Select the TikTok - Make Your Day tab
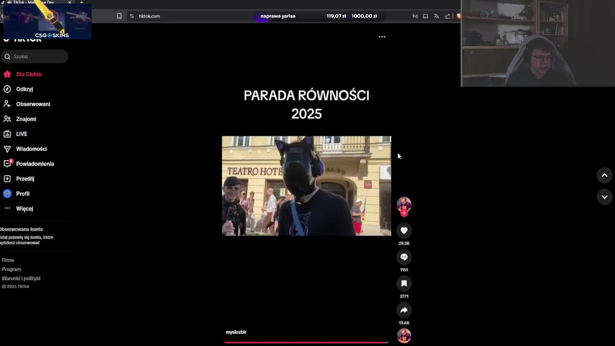 [34, 2]
